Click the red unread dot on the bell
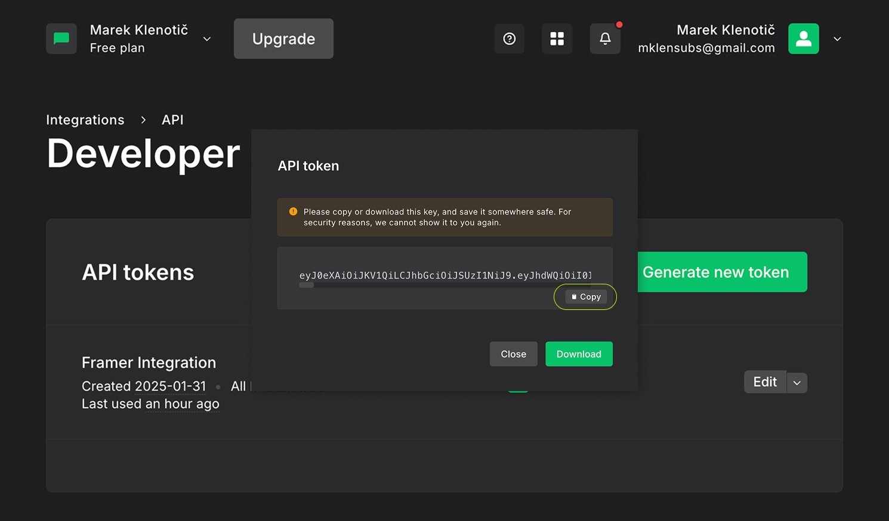Image resolution: width=889 pixels, height=521 pixels. click(x=619, y=24)
